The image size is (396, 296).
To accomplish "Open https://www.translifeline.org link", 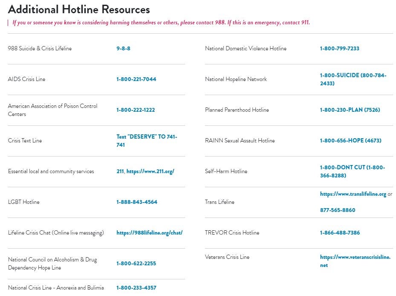I will point(353,194).
